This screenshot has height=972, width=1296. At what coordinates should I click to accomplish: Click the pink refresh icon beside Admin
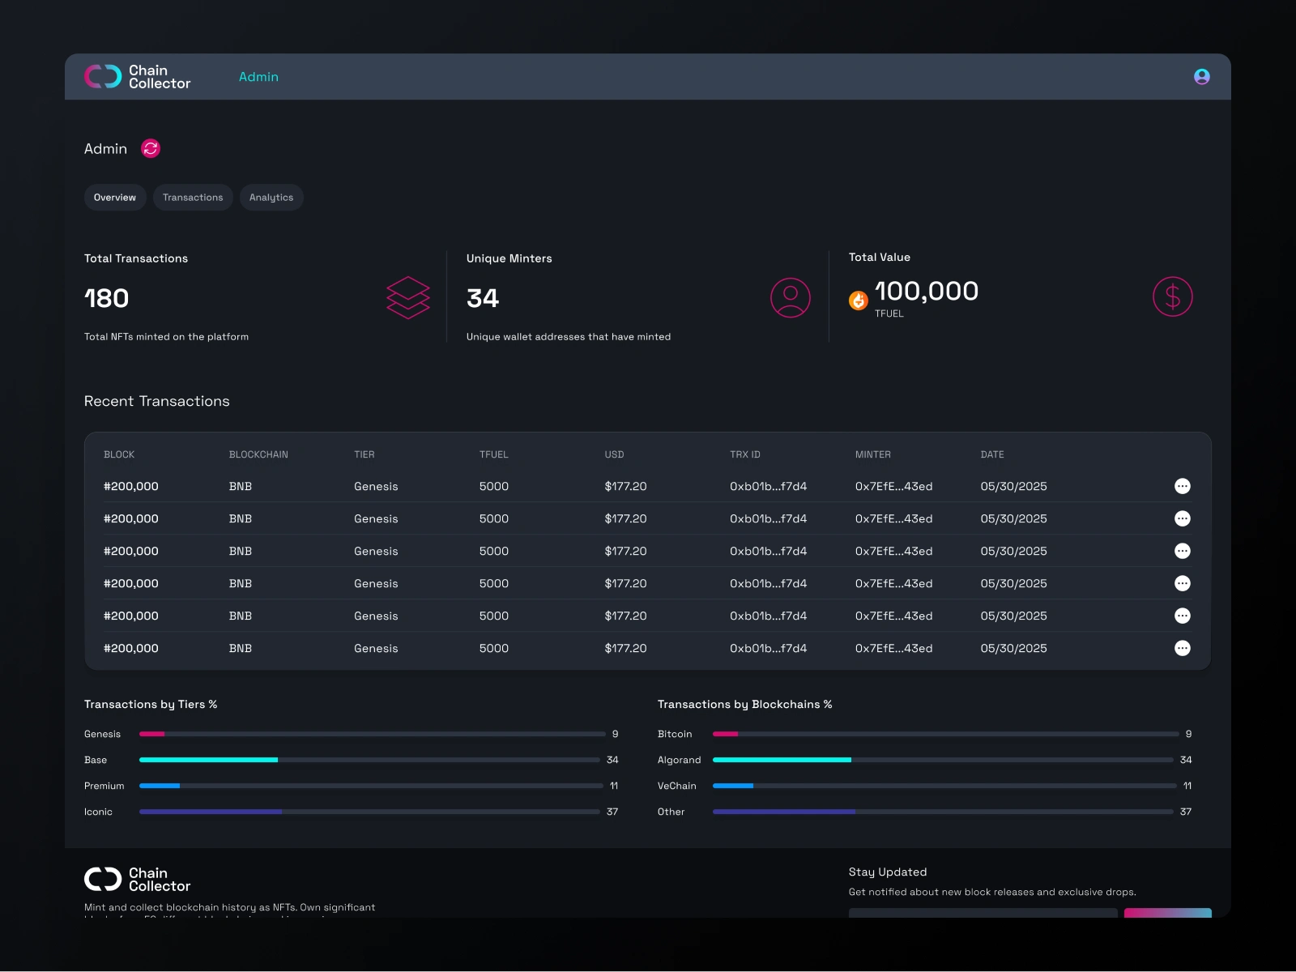coord(151,148)
